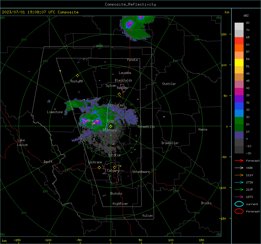Click the asterisk marker above Limestone
Viewport: 261px width, 244px height.
point(55,109)
